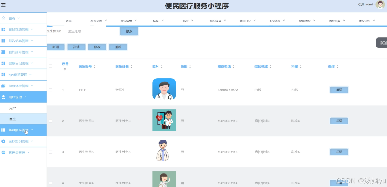The width and height of the screenshot is (387, 187).
Task: Click the home icon beside 首页
Action: pyautogui.click(x=3, y=18)
